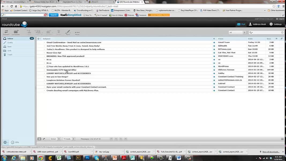The height and width of the screenshot is (161, 286).
Task: Open the BREAKING: New FDA approved product email
Action: [66, 56]
